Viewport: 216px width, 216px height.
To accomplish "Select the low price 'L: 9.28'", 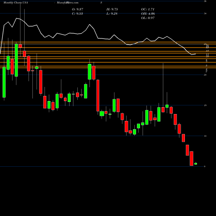I will (112, 14).
